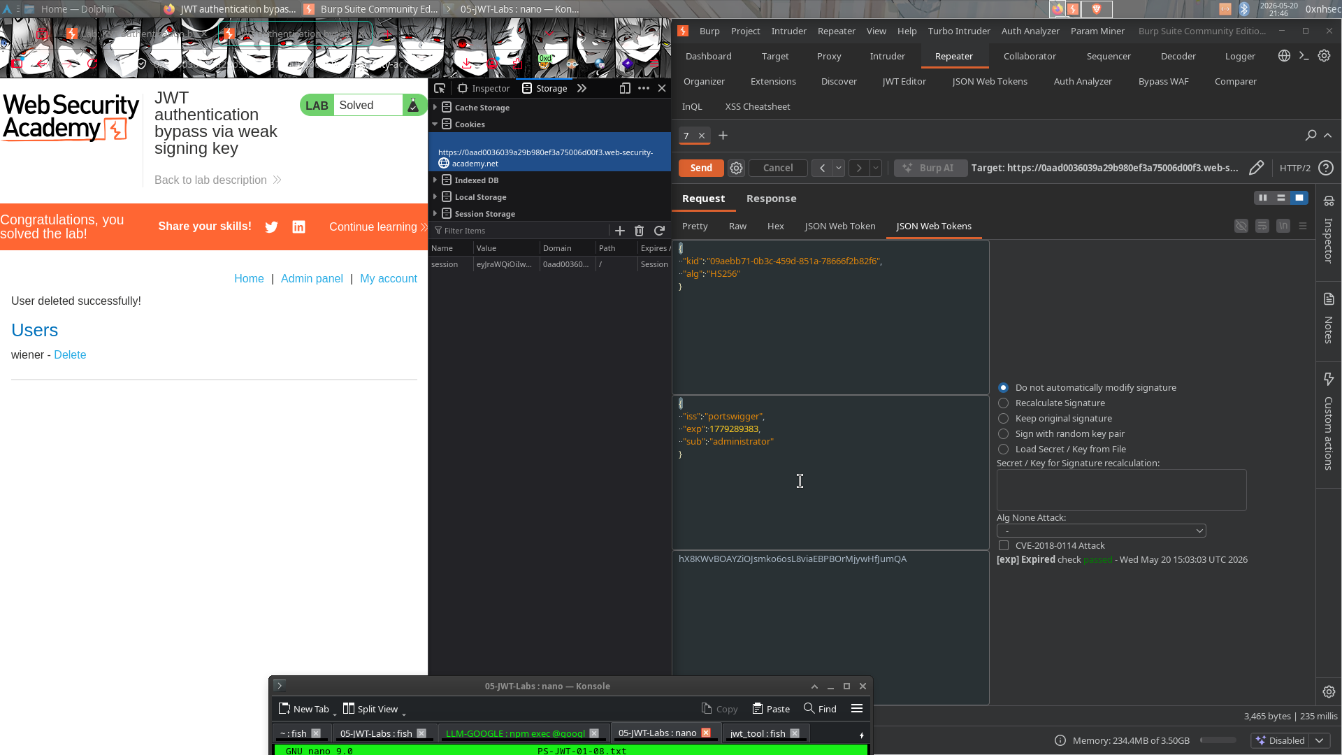Click Secret / Key for Signature text field

pos(1121,489)
